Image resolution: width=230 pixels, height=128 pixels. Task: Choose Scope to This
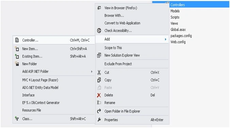point(132,48)
